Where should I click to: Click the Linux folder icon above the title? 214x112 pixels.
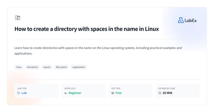point(18,18)
